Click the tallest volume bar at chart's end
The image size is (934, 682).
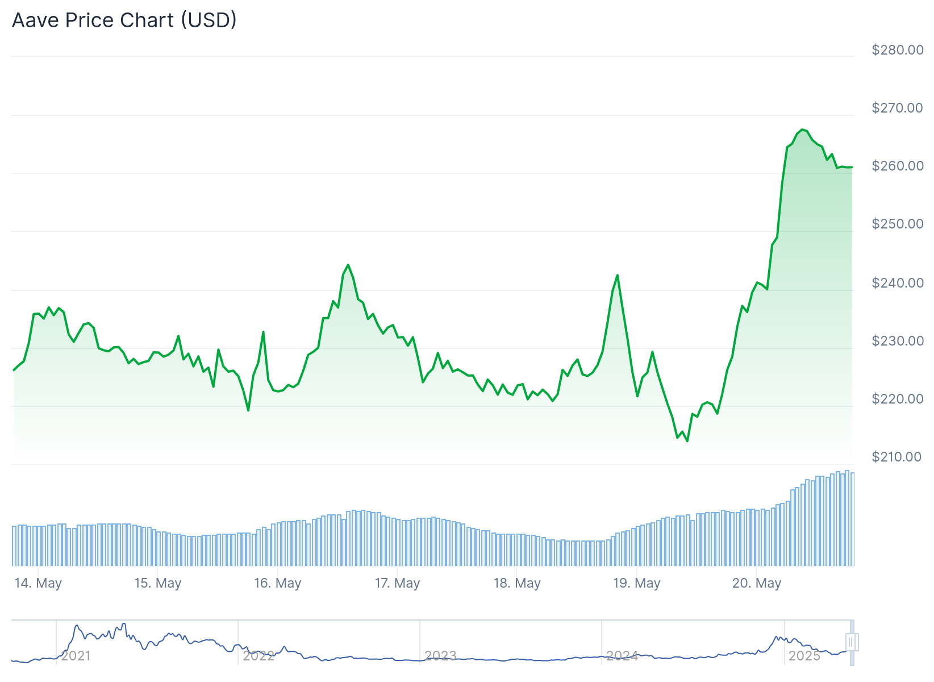pyautogui.click(x=847, y=518)
